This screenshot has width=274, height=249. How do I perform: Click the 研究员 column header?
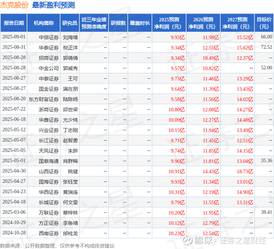click(70, 23)
